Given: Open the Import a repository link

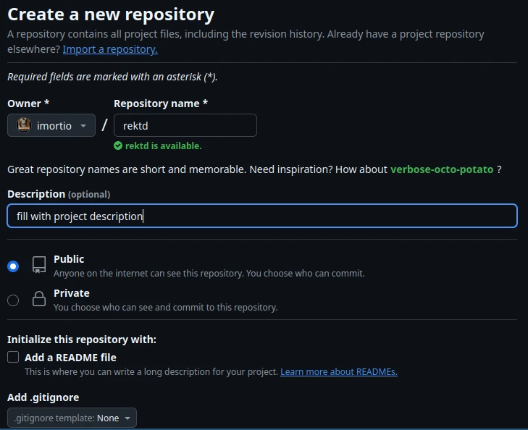Looking at the screenshot, I should (x=110, y=49).
